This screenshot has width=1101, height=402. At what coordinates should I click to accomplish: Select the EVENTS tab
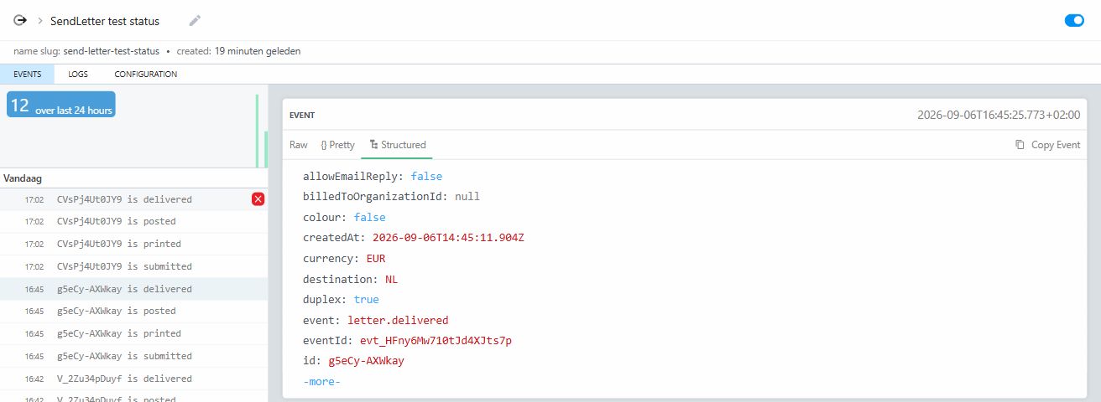28,75
